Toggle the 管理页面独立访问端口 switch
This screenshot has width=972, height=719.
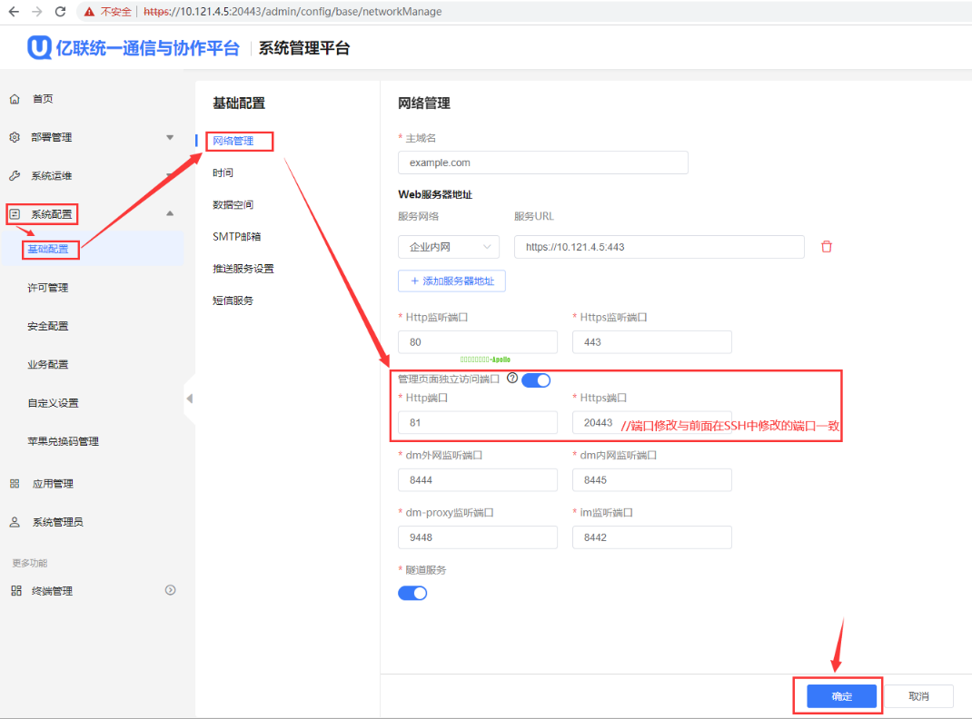536,380
